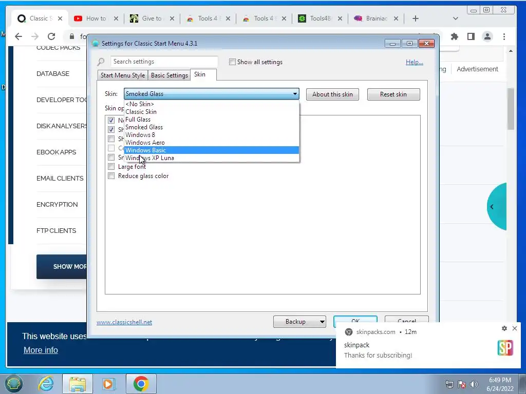Click the Windows Start orb on taskbar
Screen dimensions: 526x394
pos(13,384)
